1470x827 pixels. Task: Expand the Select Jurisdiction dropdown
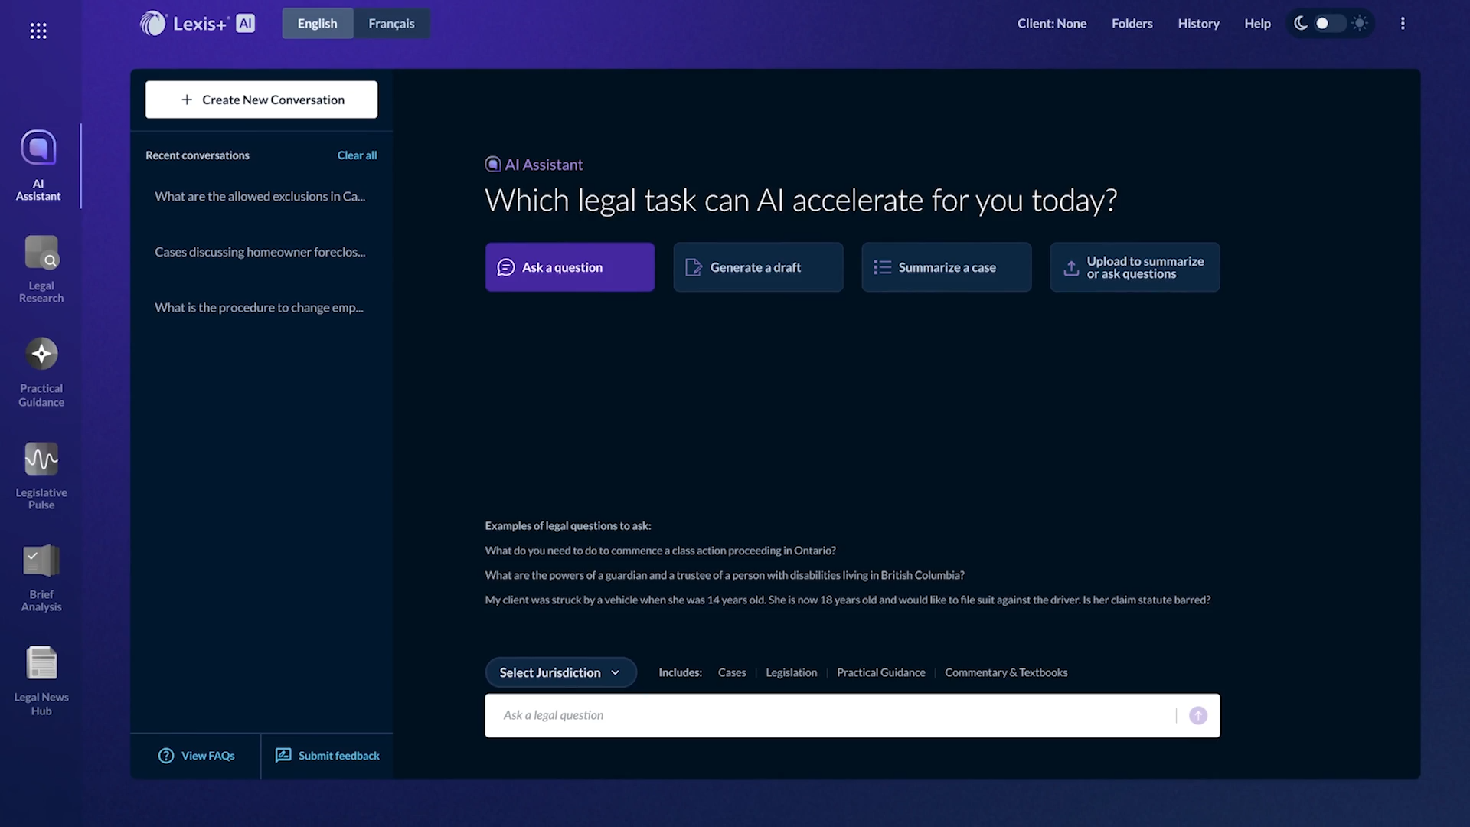click(560, 672)
